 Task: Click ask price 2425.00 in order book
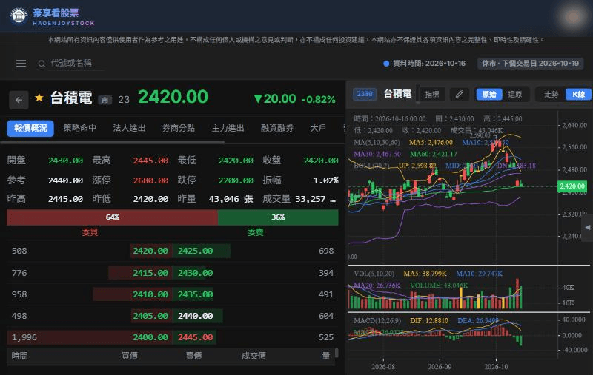tap(195, 251)
